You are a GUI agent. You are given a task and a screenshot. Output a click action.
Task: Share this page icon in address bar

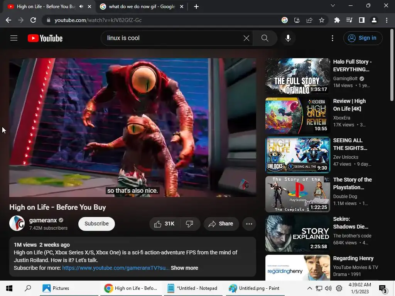point(309,20)
